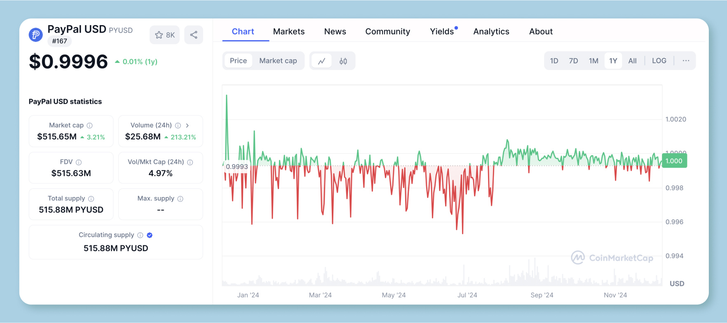727x323 pixels.
Task: Open the Chart tab
Action: (243, 32)
